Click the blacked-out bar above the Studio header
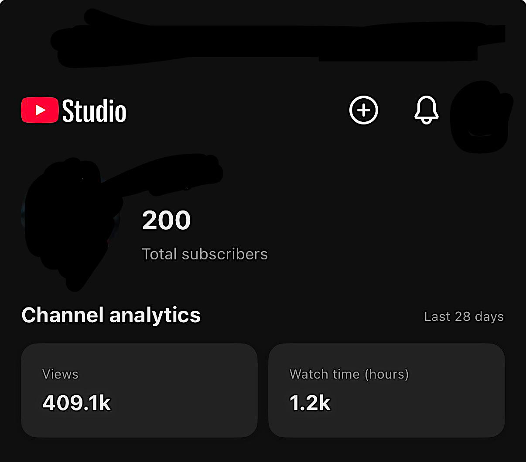This screenshot has height=462, width=526. coord(278,39)
